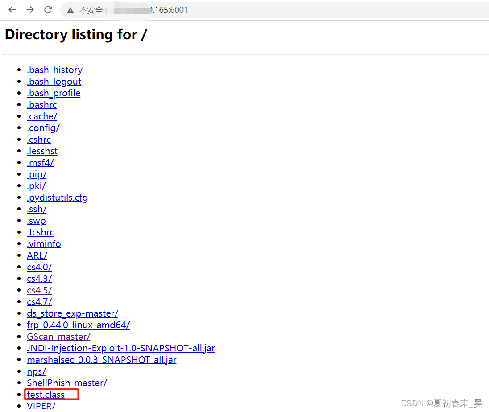Open the .cache/ directory link
Image resolution: width=489 pixels, height=412 pixels.
[x=42, y=116]
